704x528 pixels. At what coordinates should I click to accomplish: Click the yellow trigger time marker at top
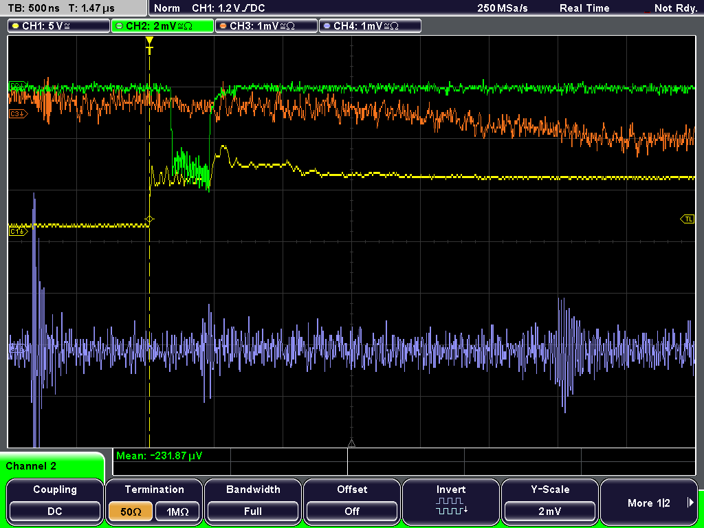(149, 45)
